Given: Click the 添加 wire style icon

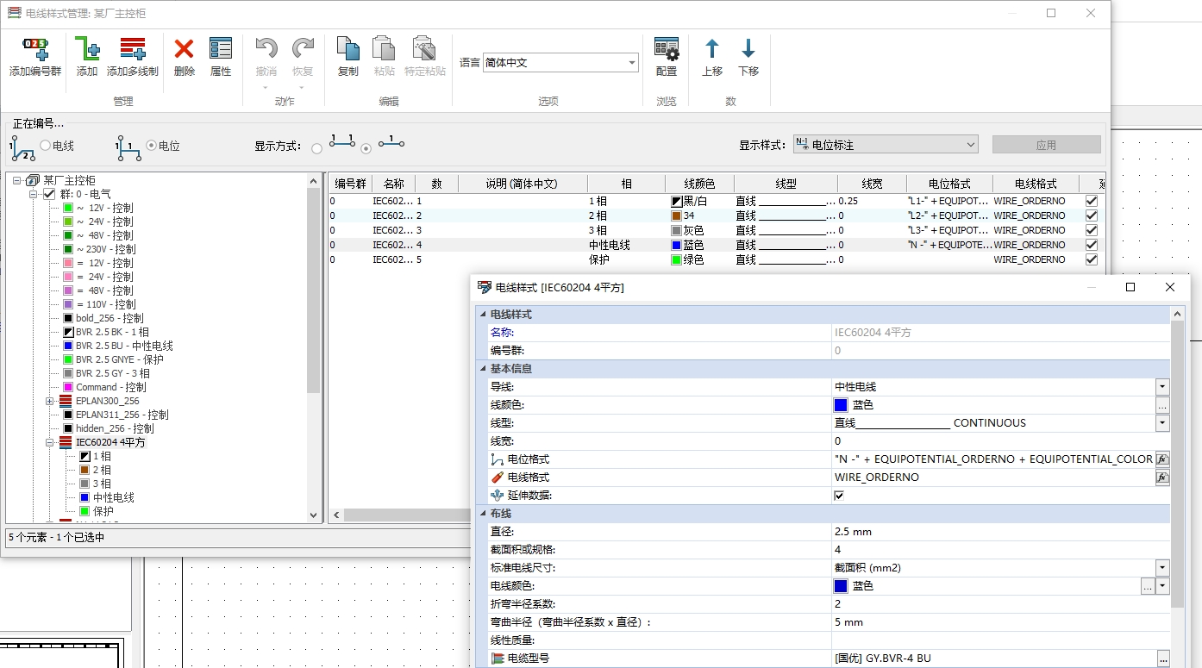Looking at the screenshot, I should [x=87, y=50].
